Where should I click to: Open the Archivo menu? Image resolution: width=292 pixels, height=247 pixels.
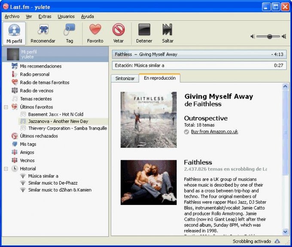pyautogui.click(x=12, y=16)
